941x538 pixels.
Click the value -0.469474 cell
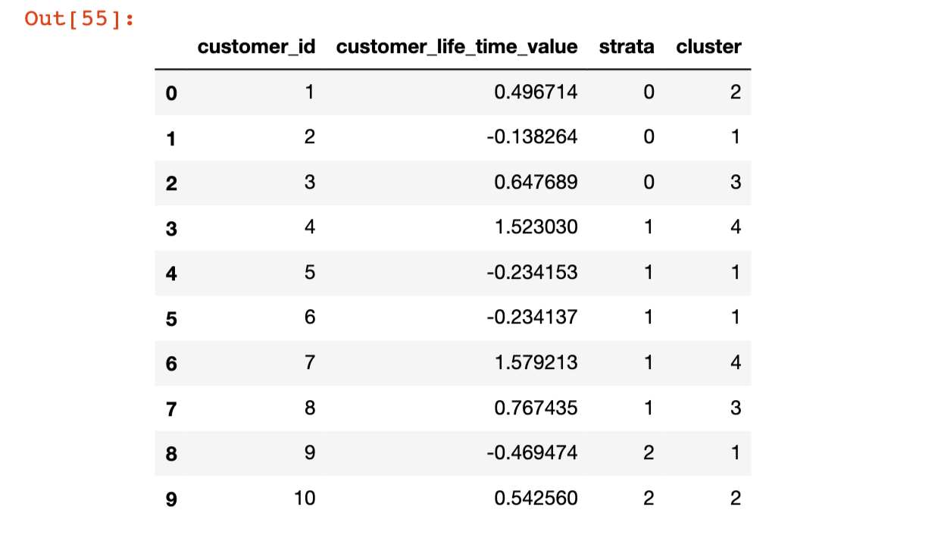[532, 453]
